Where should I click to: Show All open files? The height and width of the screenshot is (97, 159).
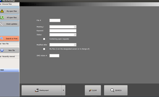10,17
